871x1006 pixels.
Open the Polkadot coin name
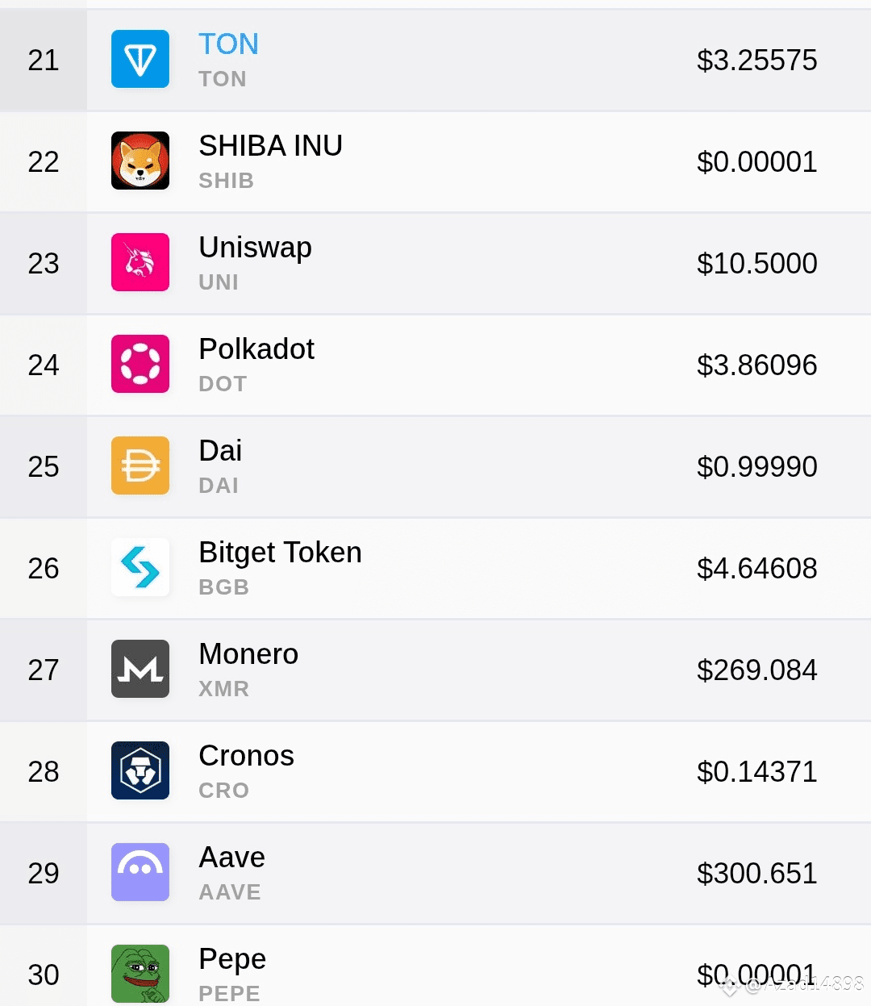pos(256,349)
